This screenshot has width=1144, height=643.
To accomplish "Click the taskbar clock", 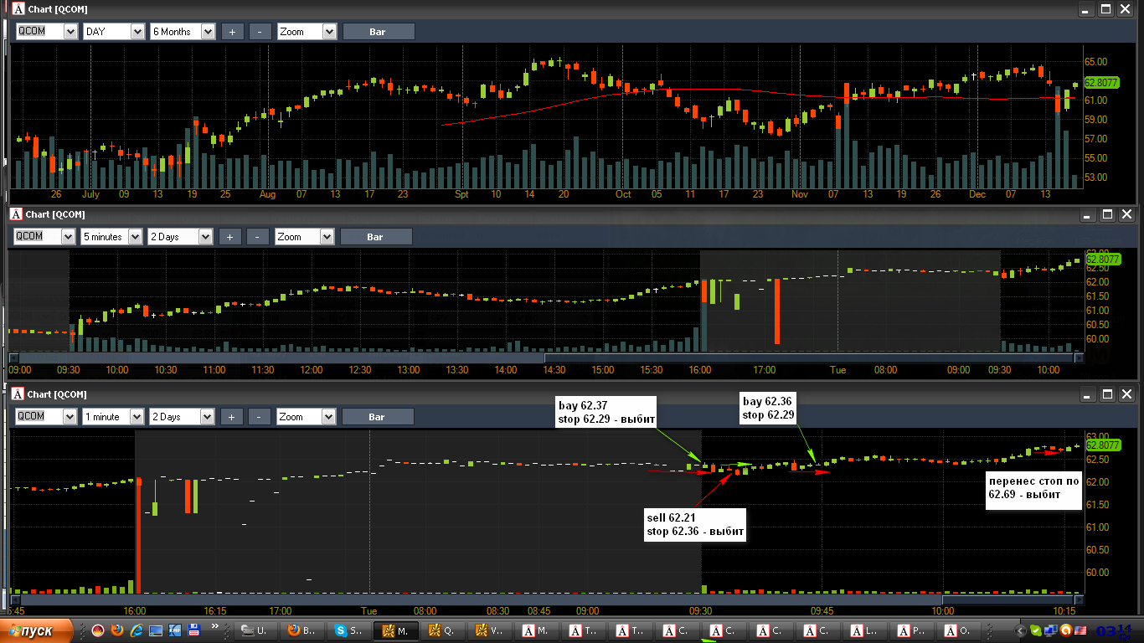I will 1115,630.
